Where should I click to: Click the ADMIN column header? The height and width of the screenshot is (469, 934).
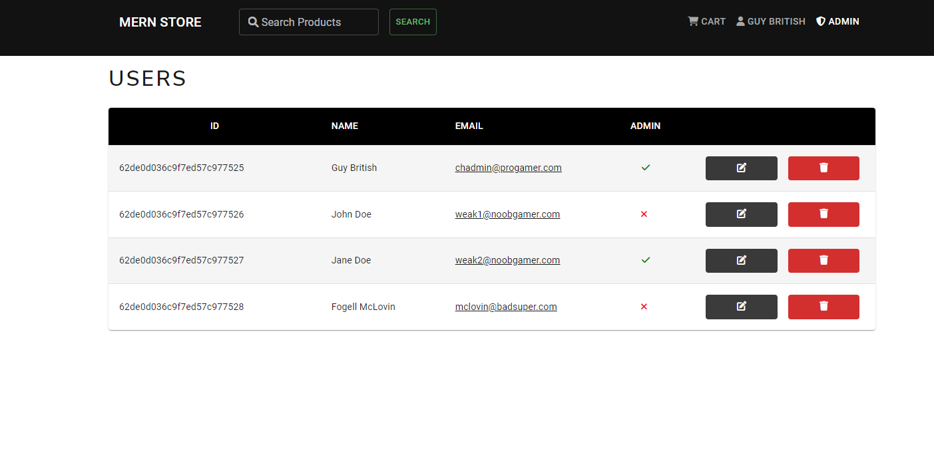tap(646, 126)
